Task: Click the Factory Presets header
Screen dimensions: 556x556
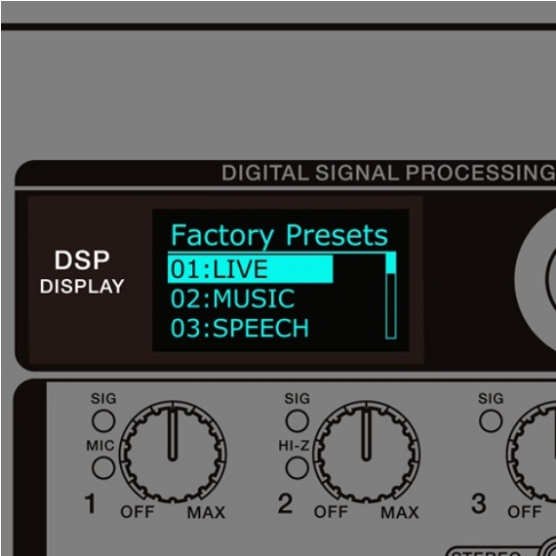Action: 279,235
